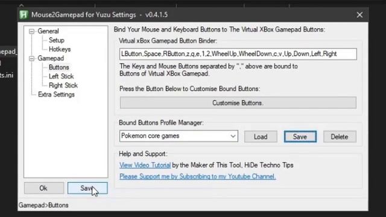The image size is (386, 217).
Task: Click the 'Help and Support:' label
Action: 143,154
